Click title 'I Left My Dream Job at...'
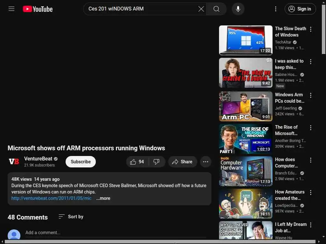The height and width of the screenshot is (244, 326). pyautogui.click(x=291, y=227)
